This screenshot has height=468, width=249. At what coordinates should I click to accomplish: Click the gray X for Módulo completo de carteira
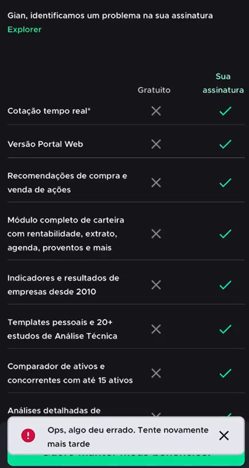[x=156, y=234]
